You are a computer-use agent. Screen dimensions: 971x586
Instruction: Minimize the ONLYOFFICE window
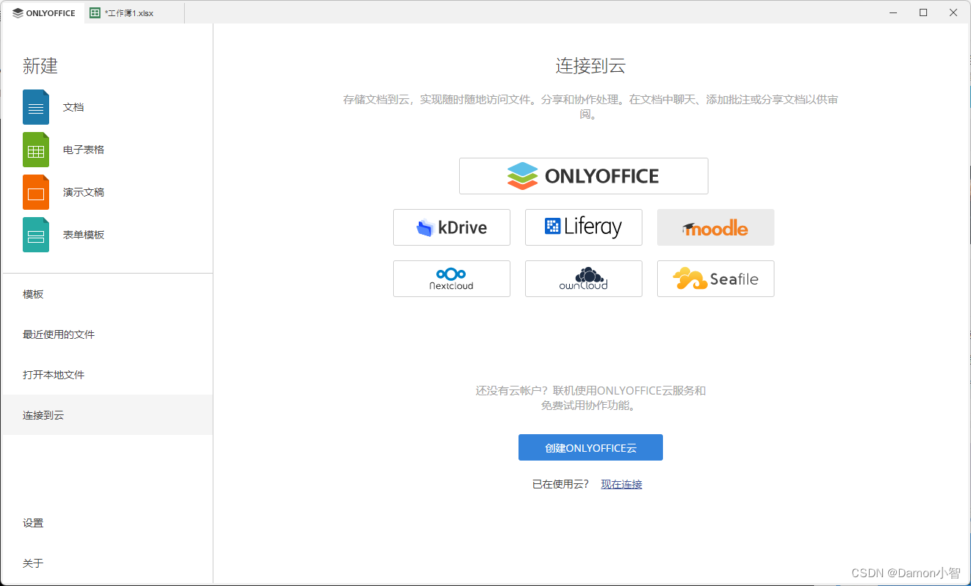tap(893, 12)
